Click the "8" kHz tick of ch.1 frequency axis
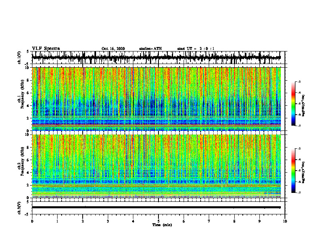Viewport: 321px width, 248px height. point(28,80)
